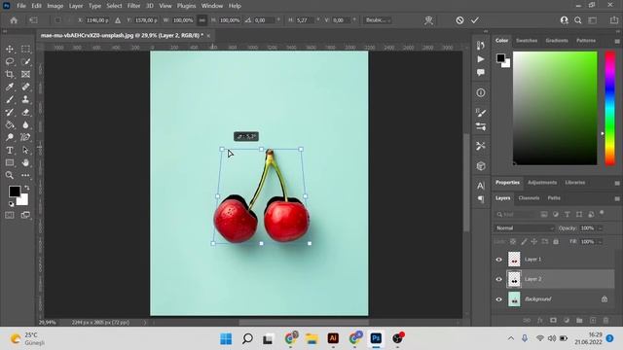623x350 pixels.
Task: Open Photoshop from the Windows taskbar
Action: click(x=376, y=338)
